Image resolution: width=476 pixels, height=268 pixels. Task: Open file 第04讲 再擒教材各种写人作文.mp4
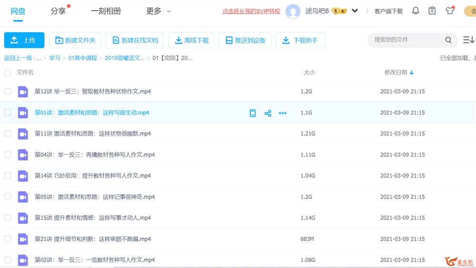click(x=94, y=155)
